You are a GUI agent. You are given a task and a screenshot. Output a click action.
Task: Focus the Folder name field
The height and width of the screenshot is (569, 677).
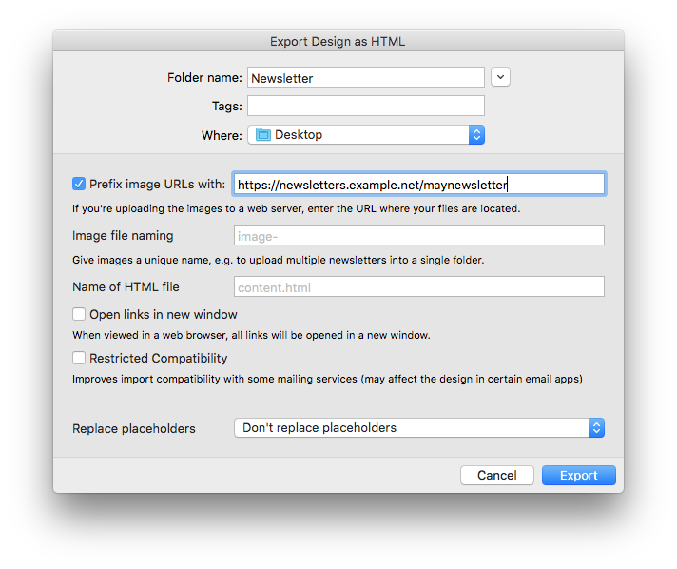pyautogui.click(x=366, y=77)
